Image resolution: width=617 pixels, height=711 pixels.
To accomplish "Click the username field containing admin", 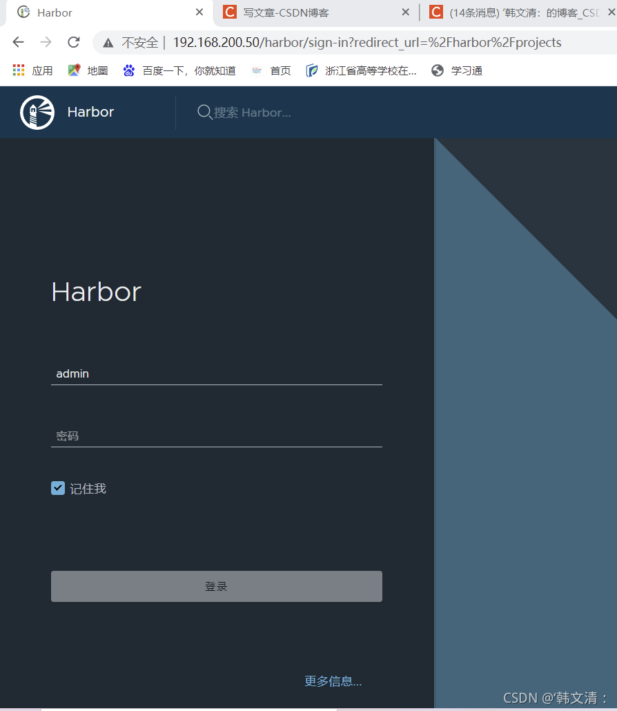I will point(217,373).
